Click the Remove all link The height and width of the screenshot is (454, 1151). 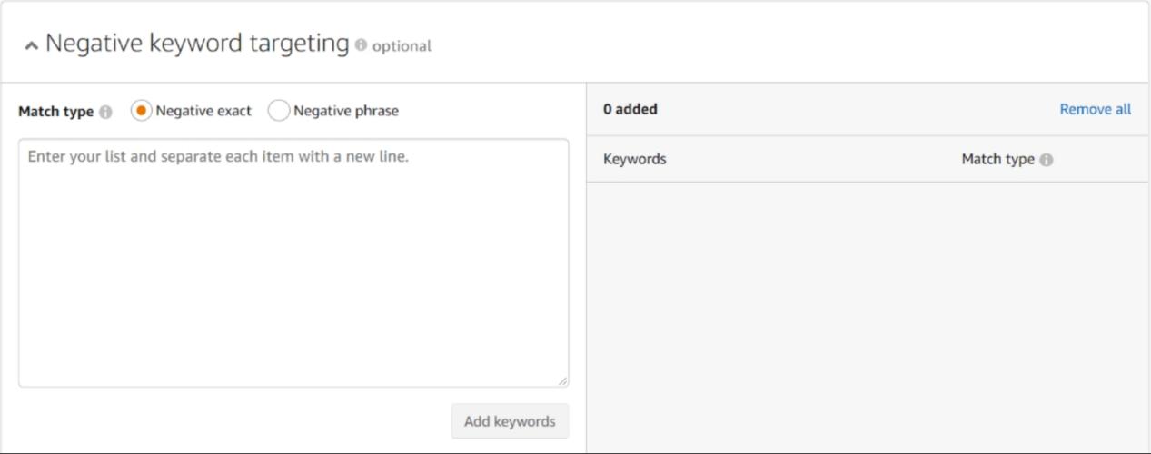click(1095, 109)
